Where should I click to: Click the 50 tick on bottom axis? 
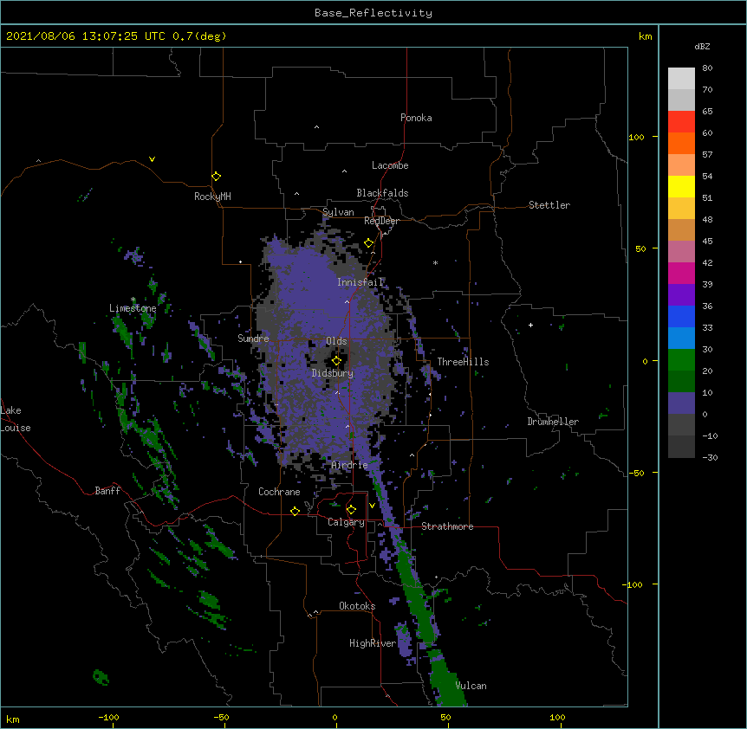tap(445, 717)
